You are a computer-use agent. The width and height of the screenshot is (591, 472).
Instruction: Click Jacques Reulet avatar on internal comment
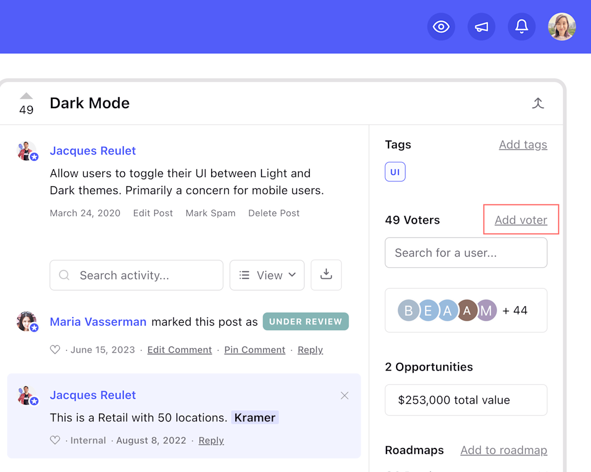point(27,396)
